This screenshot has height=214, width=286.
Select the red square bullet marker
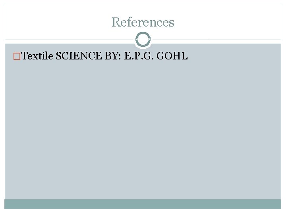17,56
